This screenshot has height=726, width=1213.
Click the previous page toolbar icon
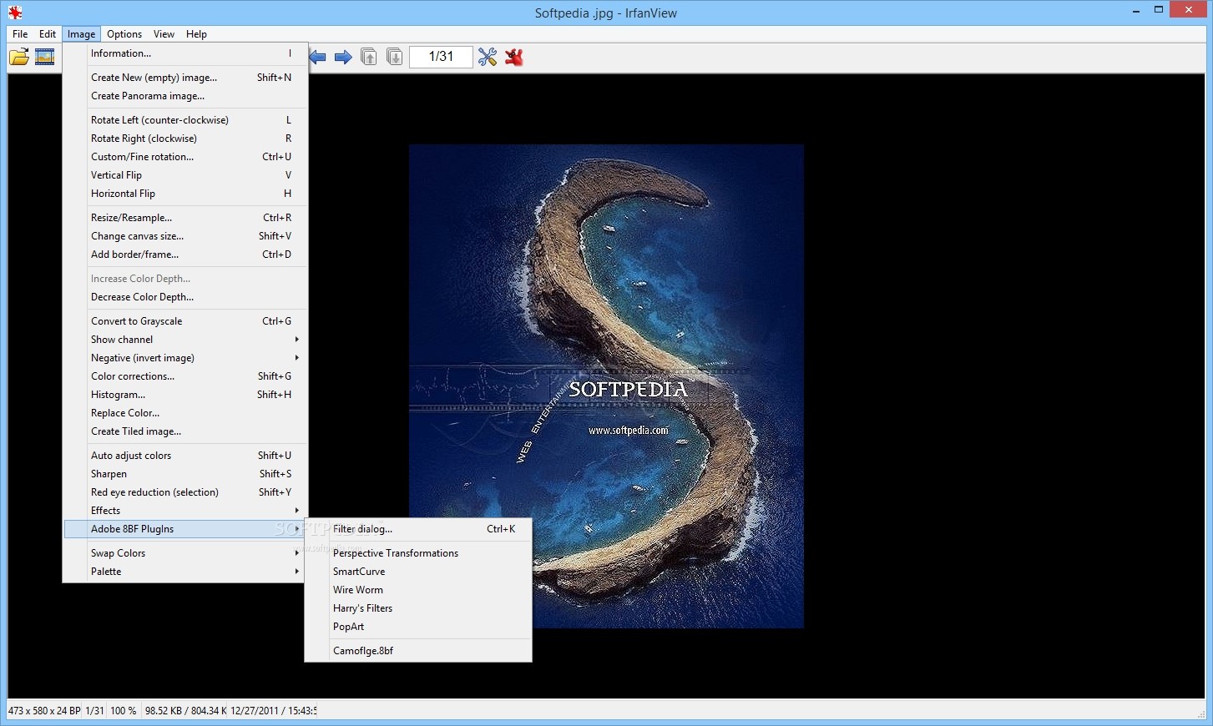[369, 57]
